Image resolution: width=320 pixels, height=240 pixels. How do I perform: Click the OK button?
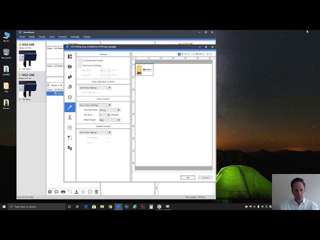187,177
